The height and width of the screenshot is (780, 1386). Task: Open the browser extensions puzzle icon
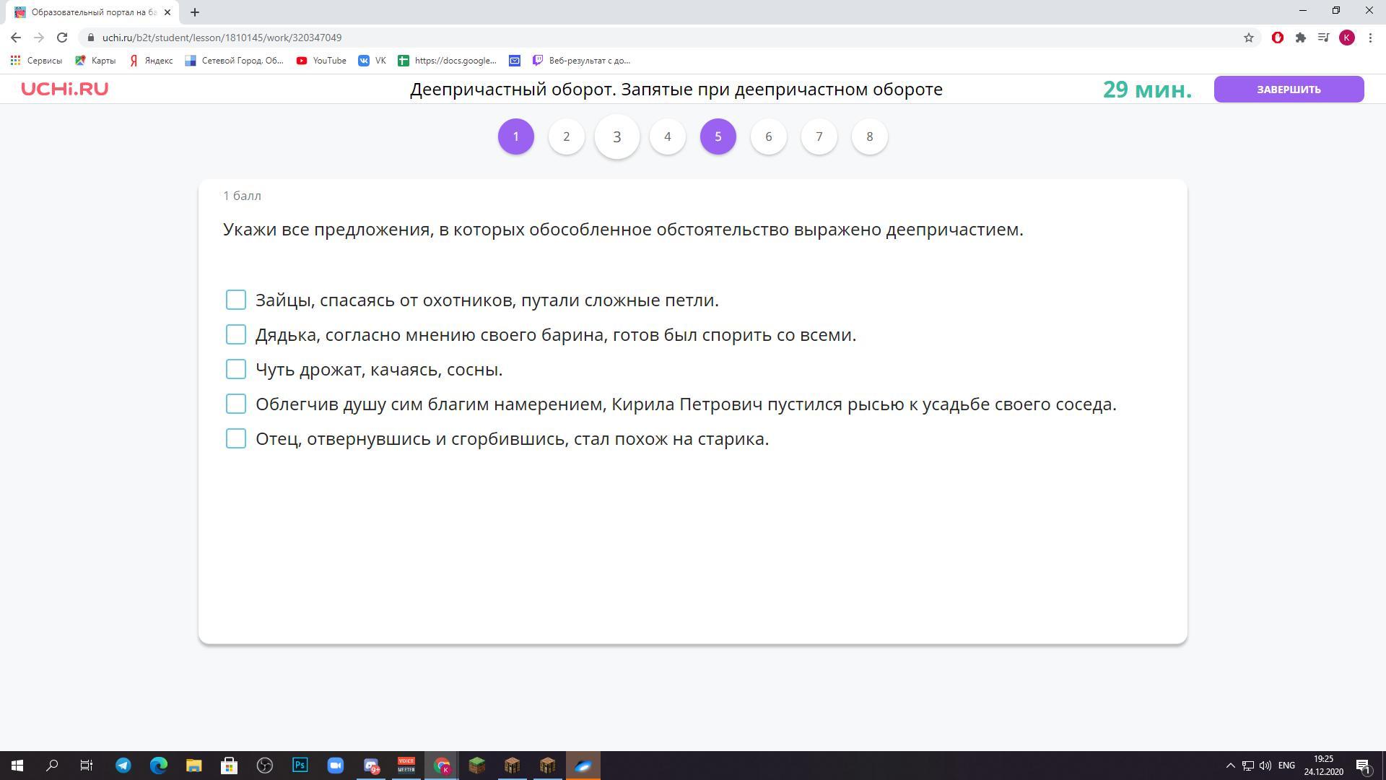tap(1300, 38)
